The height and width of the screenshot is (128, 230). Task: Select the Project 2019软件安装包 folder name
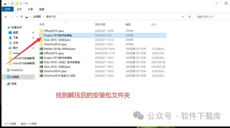click(x=58, y=35)
